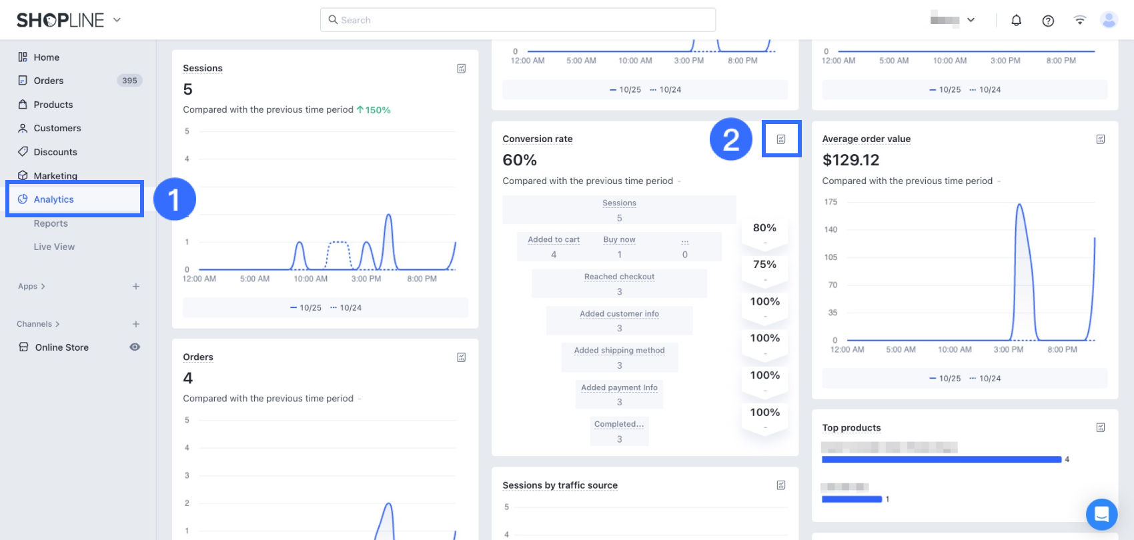Click the Customers person icon
1134x540 pixels.
23,128
